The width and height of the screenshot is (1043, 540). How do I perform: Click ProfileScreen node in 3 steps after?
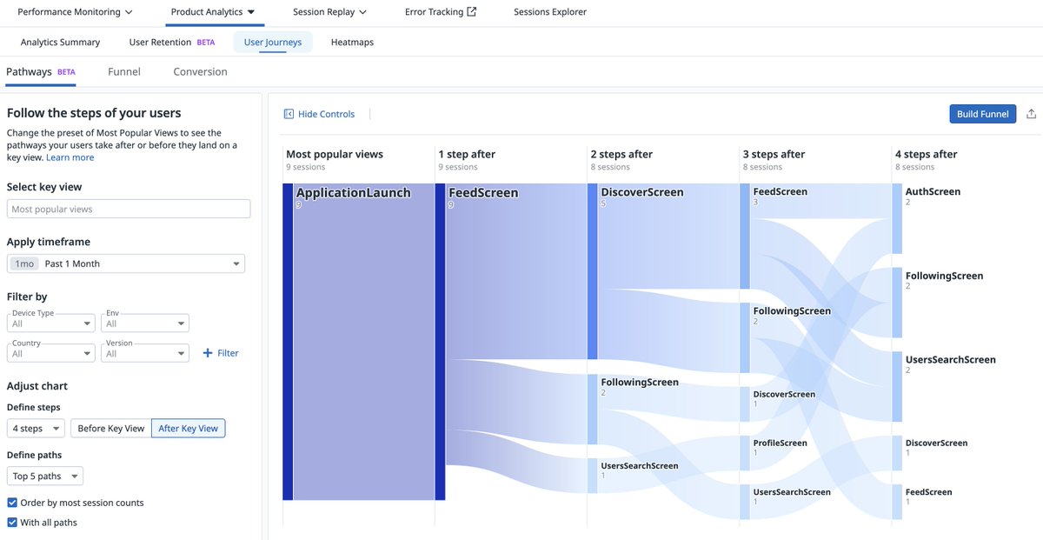tap(745, 454)
